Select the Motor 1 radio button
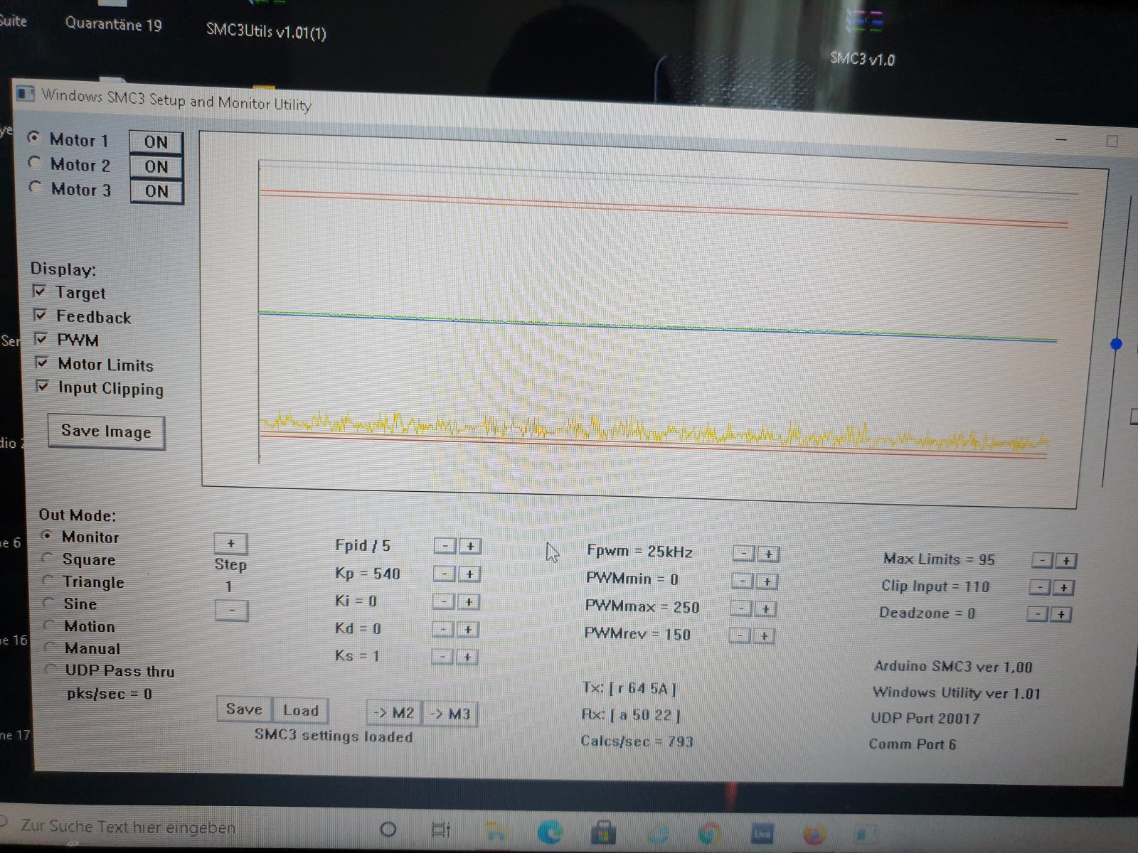 tap(33, 137)
